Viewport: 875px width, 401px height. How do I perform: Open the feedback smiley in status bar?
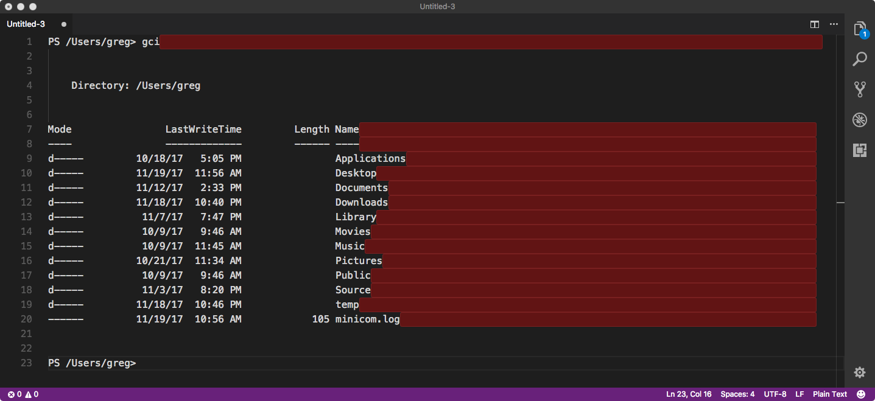(x=860, y=394)
